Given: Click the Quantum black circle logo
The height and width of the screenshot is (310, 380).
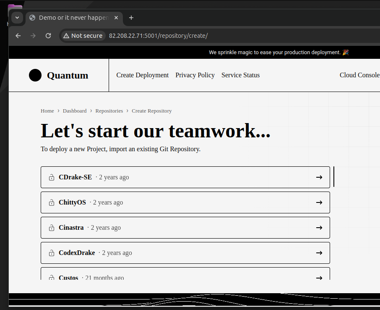Looking at the screenshot, I should click(x=35, y=75).
